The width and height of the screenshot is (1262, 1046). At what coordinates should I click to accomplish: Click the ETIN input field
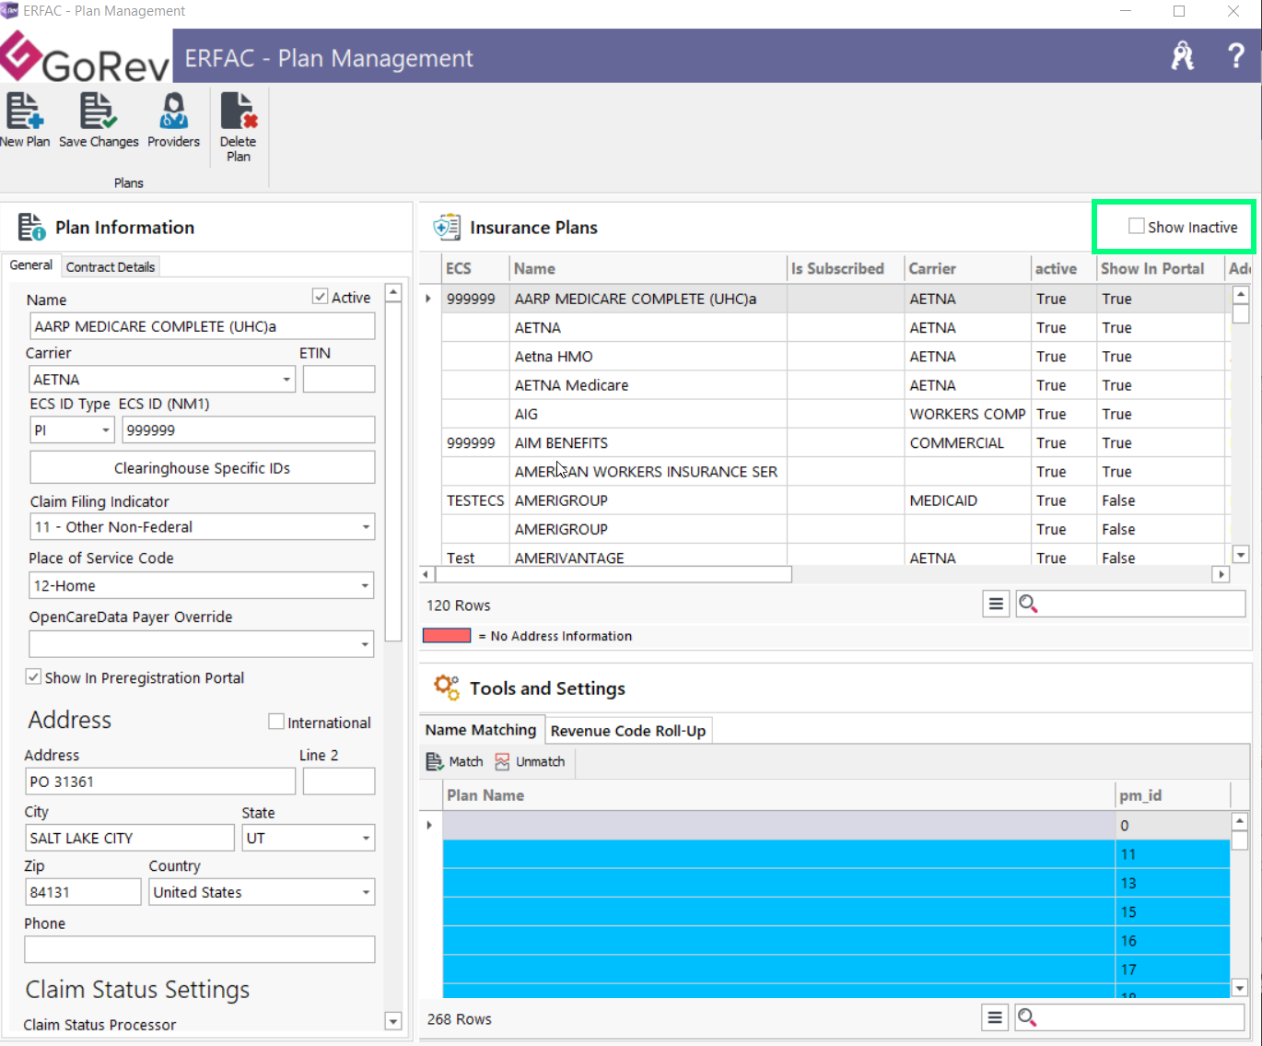coord(339,380)
